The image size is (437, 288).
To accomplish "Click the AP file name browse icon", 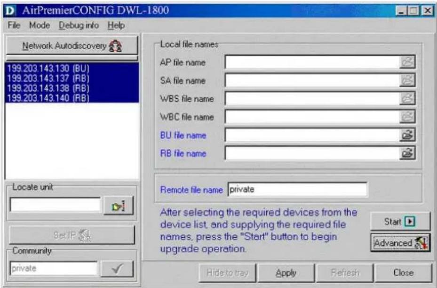I will [x=407, y=62].
